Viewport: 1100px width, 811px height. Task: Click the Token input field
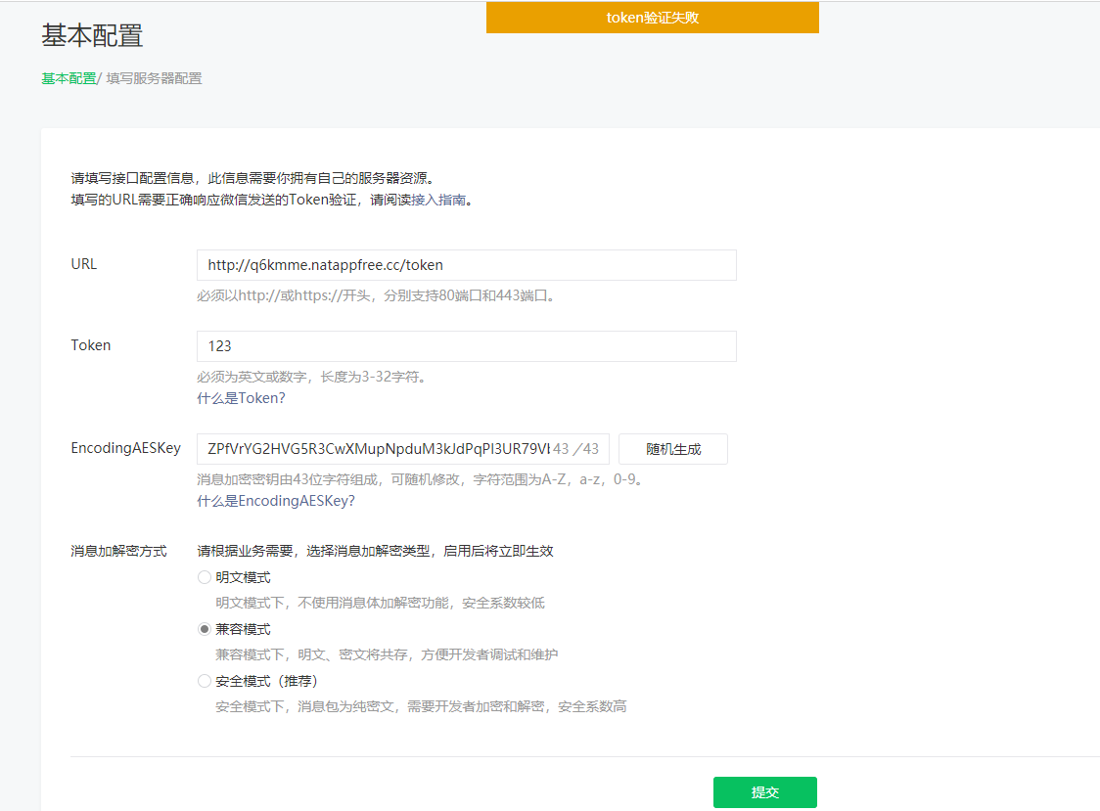coord(467,346)
